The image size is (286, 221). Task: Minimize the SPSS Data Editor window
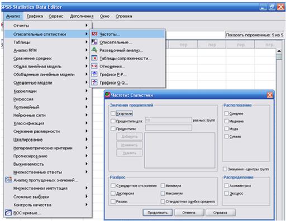[263, 7]
